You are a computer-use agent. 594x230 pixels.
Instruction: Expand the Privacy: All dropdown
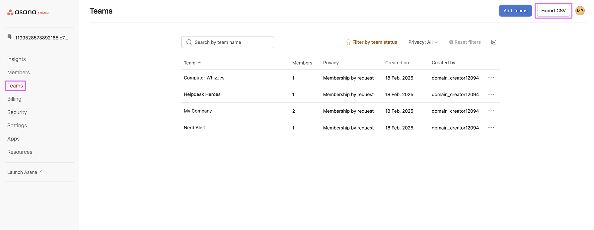pyautogui.click(x=423, y=42)
